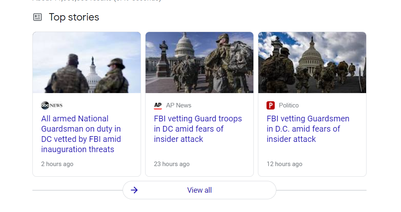401x212 pixels.
Task: Click the View all button
Action: point(200,190)
